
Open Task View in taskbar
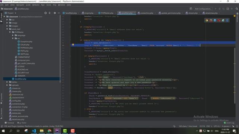coord(18,131)
